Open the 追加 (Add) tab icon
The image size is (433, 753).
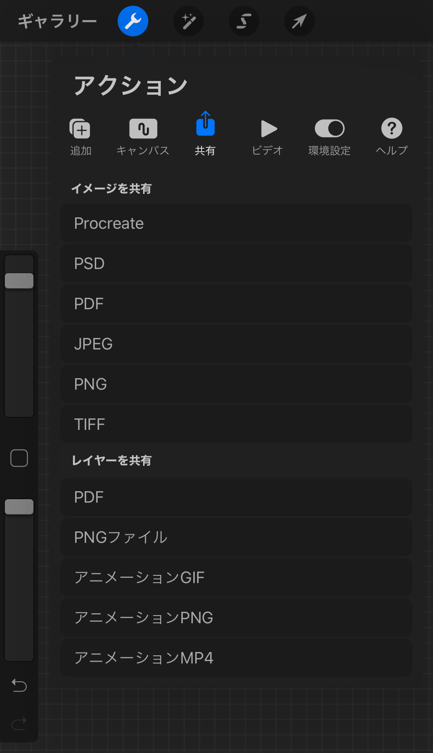point(80,128)
